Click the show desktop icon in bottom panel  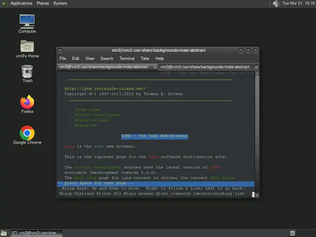click(x=4, y=233)
